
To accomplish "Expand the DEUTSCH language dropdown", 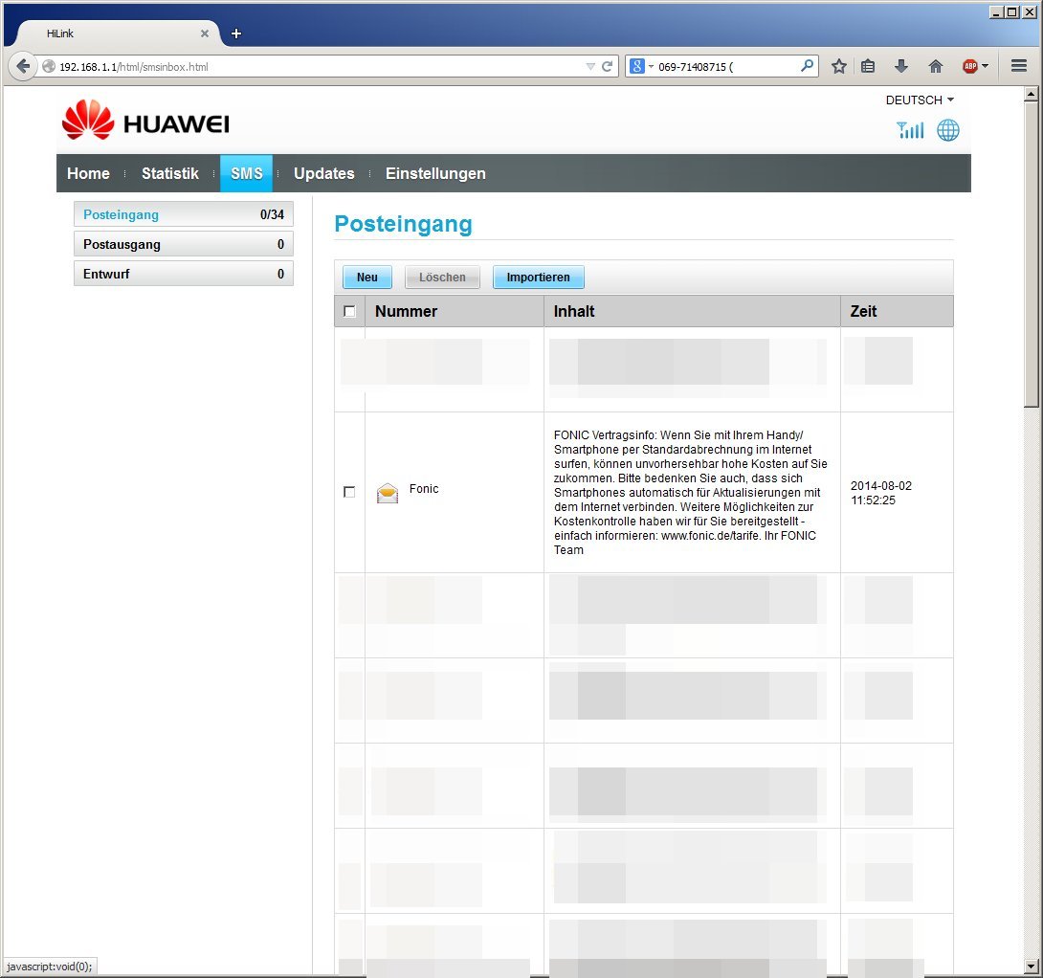I will pos(920,100).
